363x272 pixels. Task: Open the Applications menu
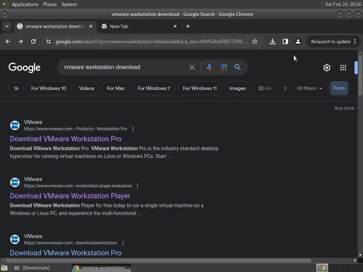(x=25, y=4)
